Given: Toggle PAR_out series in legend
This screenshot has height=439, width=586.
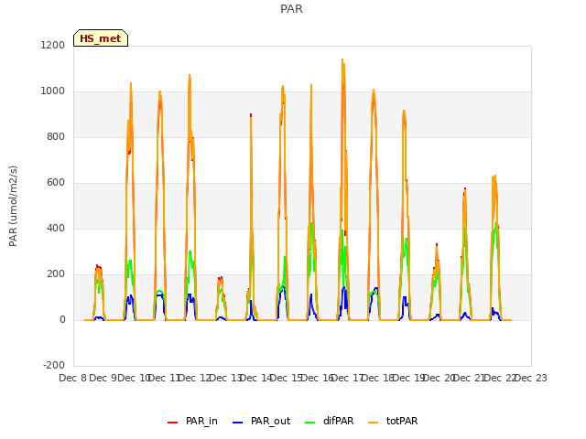Looking at the screenshot, I should (261, 421).
